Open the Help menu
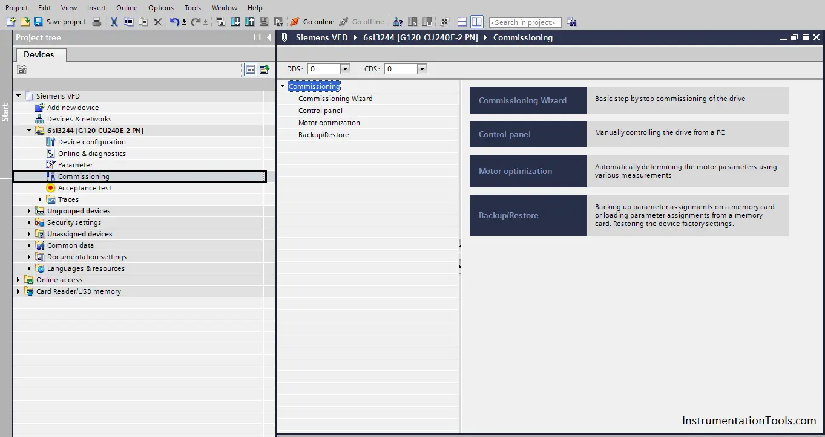Screen dimensions: 825x437 pyautogui.click(x=255, y=8)
